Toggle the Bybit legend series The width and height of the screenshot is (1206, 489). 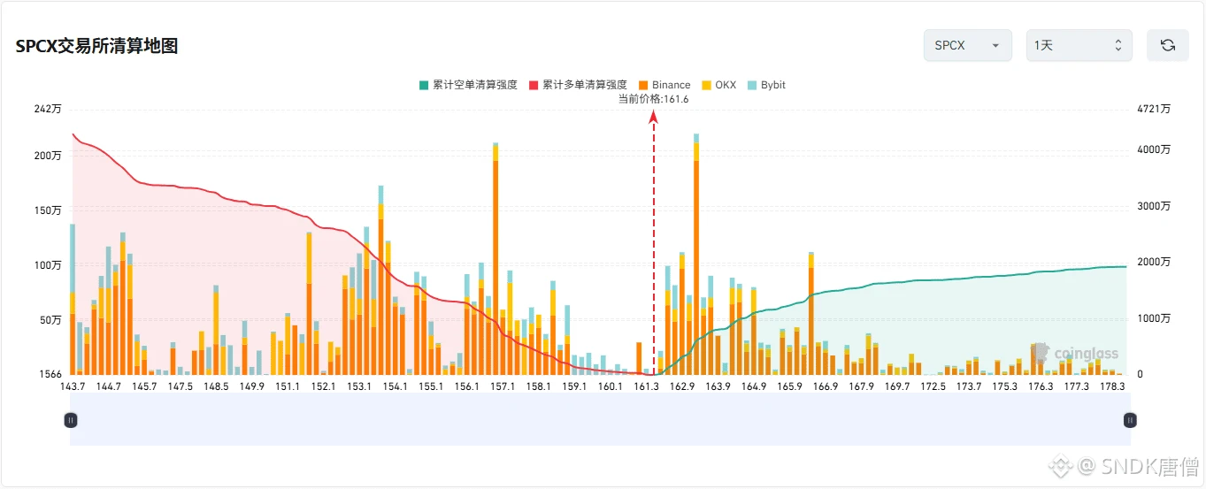[766, 85]
